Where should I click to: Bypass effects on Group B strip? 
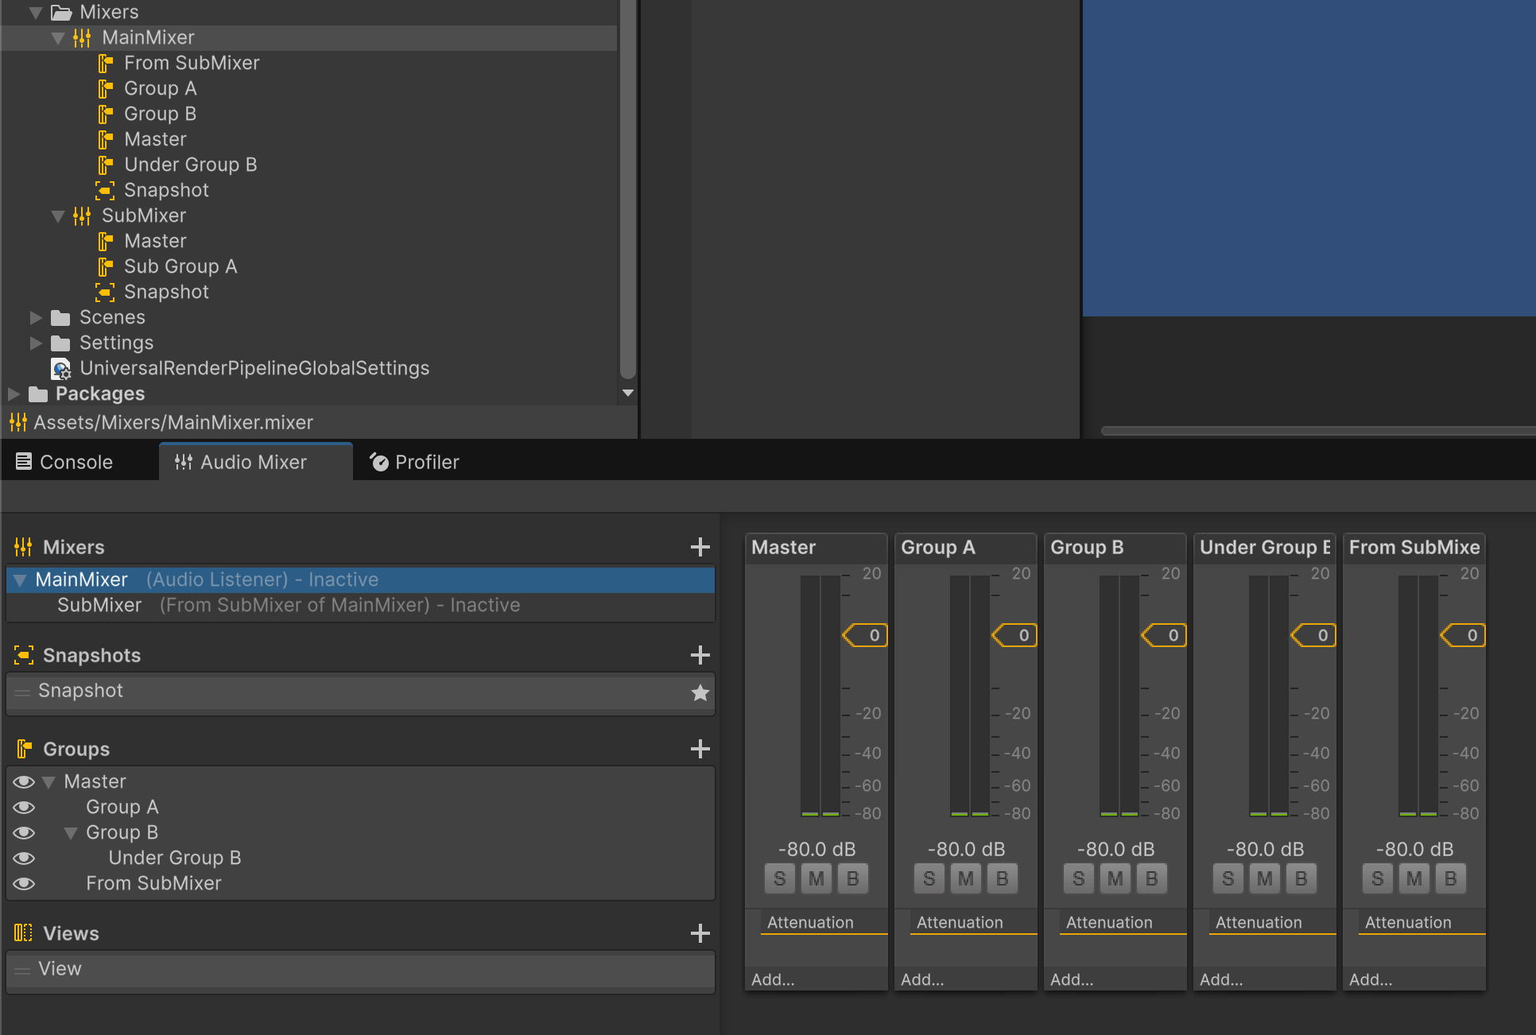(1151, 878)
